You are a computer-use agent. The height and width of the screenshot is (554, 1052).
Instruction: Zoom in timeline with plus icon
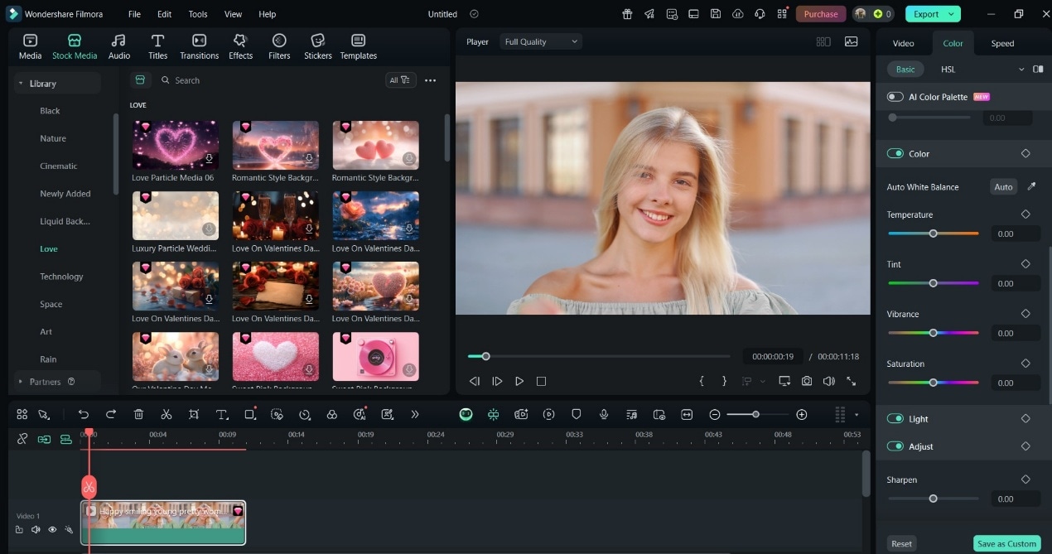tap(801, 414)
